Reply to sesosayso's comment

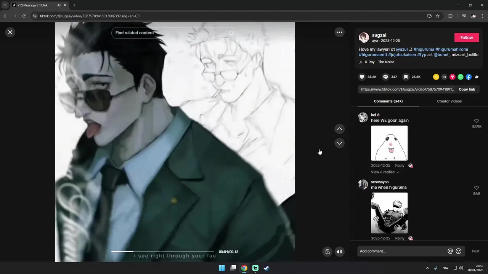click(400, 238)
